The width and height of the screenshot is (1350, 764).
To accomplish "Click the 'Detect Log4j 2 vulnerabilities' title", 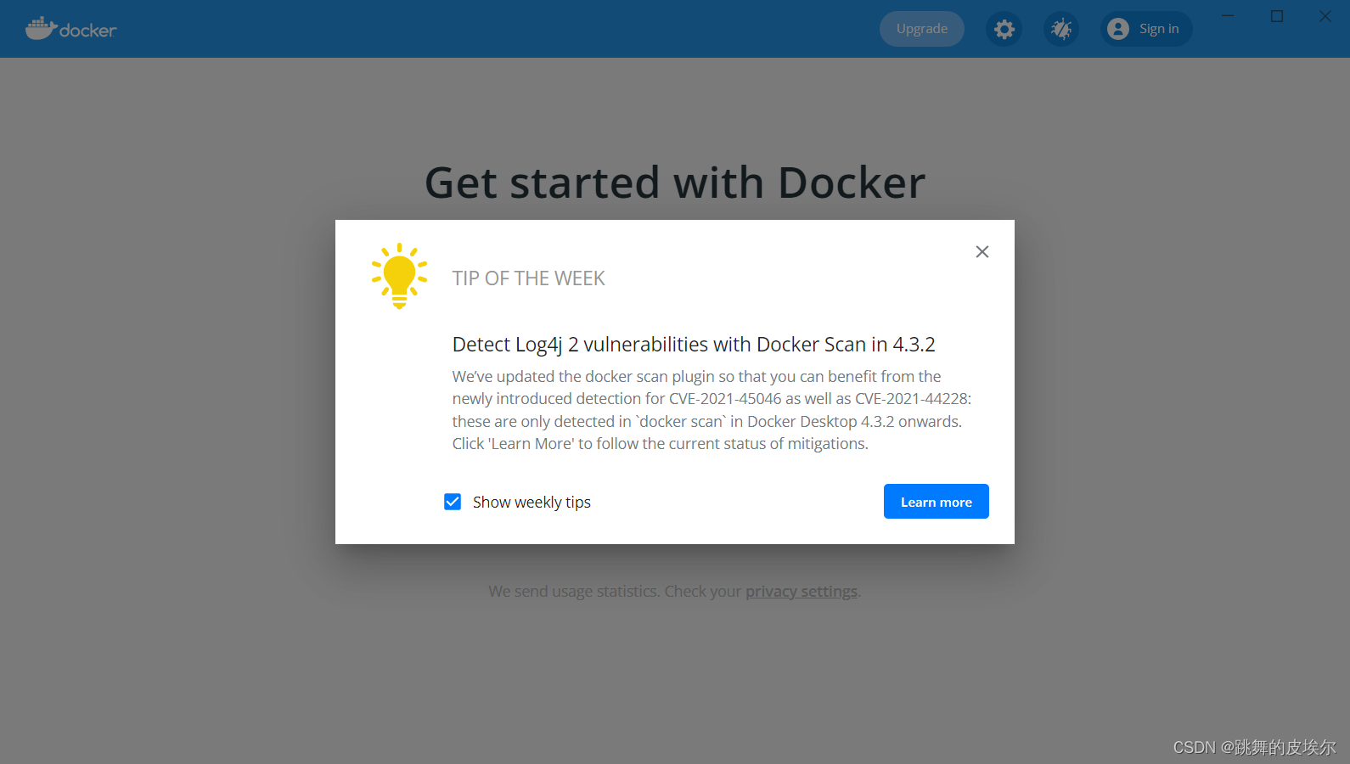I will coord(694,344).
